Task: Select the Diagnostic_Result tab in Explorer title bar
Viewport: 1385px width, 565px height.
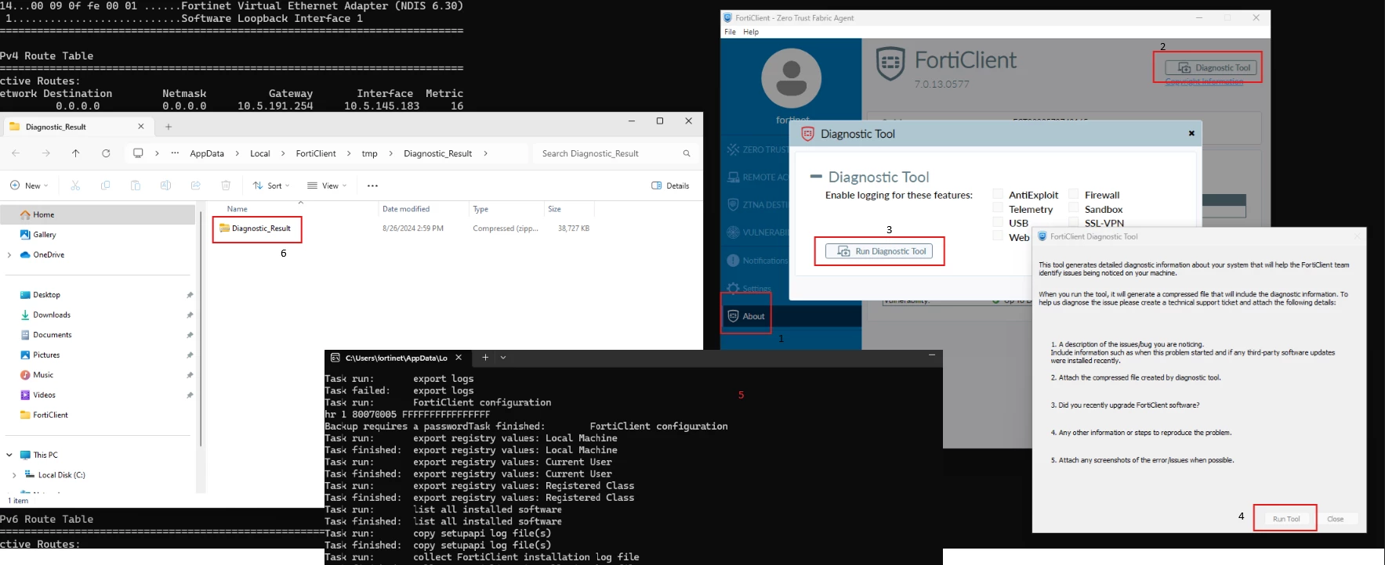Action: [x=77, y=127]
